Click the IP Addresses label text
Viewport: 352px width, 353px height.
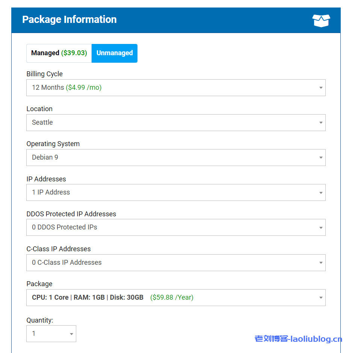[x=46, y=179]
